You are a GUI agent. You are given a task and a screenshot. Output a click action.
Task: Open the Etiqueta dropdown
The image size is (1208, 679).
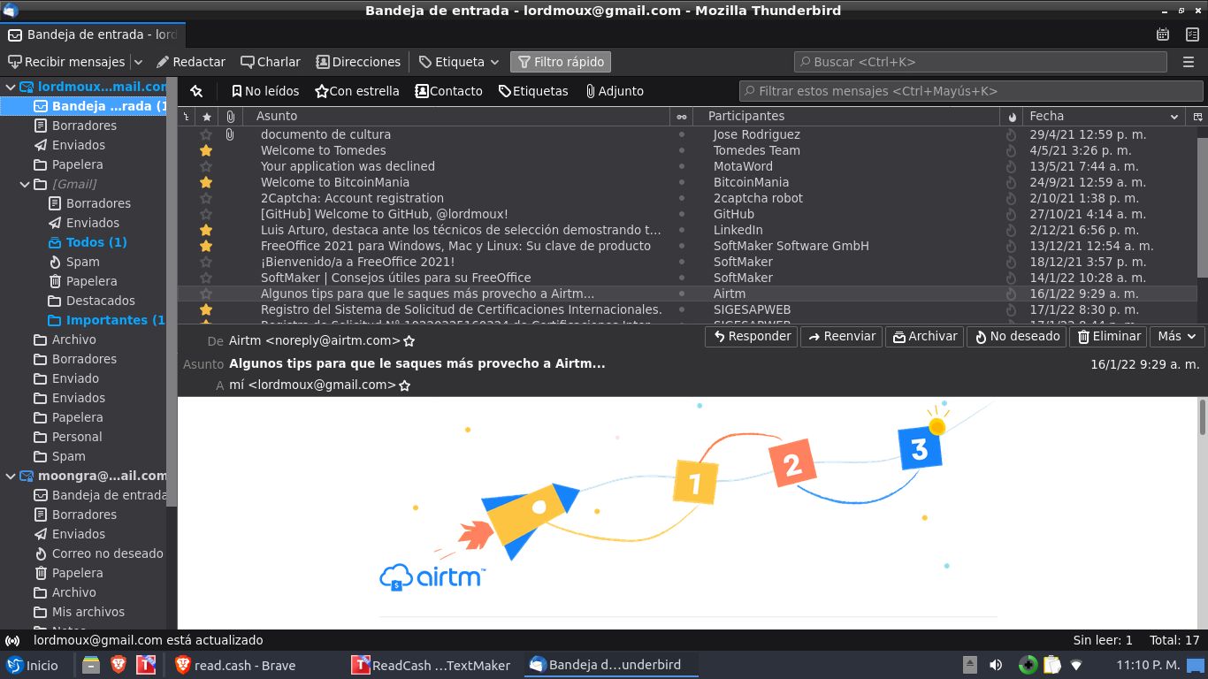coord(460,62)
